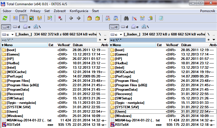
Task: Select [Hudba] folder in right panel
Action: (163, 63)
